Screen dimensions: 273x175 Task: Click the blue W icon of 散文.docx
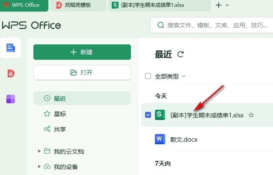(x=160, y=139)
